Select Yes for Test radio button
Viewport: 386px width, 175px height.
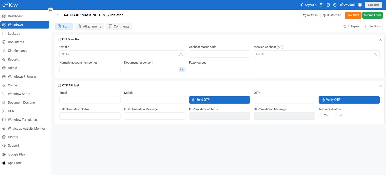pyautogui.click(x=320, y=115)
